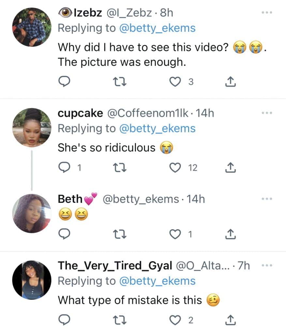Open the reply icon under cupcake's comment

tap(64, 168)
